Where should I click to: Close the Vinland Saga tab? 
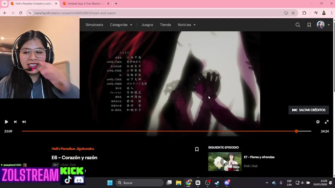click(x=108, y=4)
